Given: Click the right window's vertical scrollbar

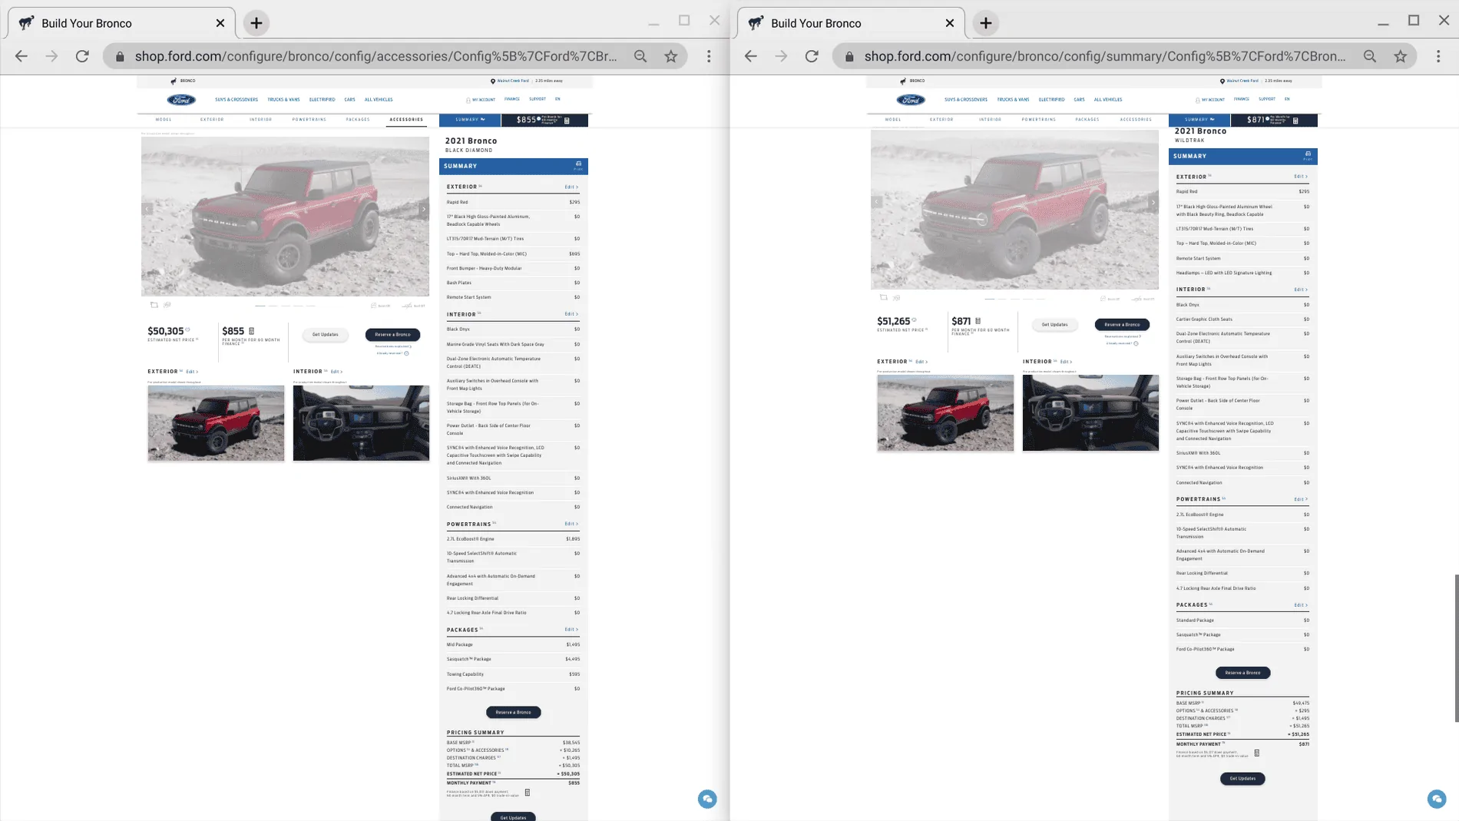Looking at the screenshot, I should (x=1456, y=647).
